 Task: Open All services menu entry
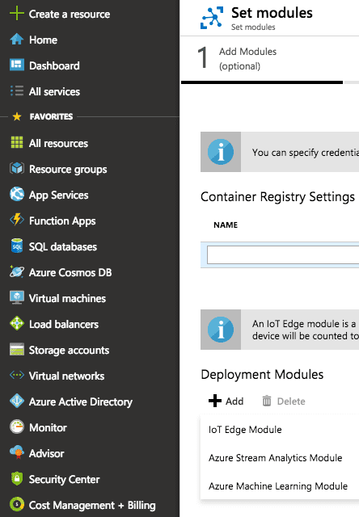click(54, 91)
